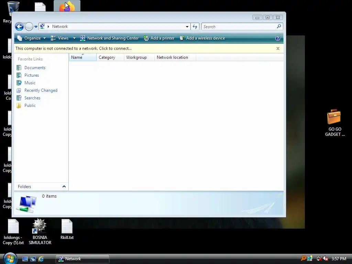Open the Windows Start orb
The image size is (352, 264).
pyautogui.click(x=10, y=258)
